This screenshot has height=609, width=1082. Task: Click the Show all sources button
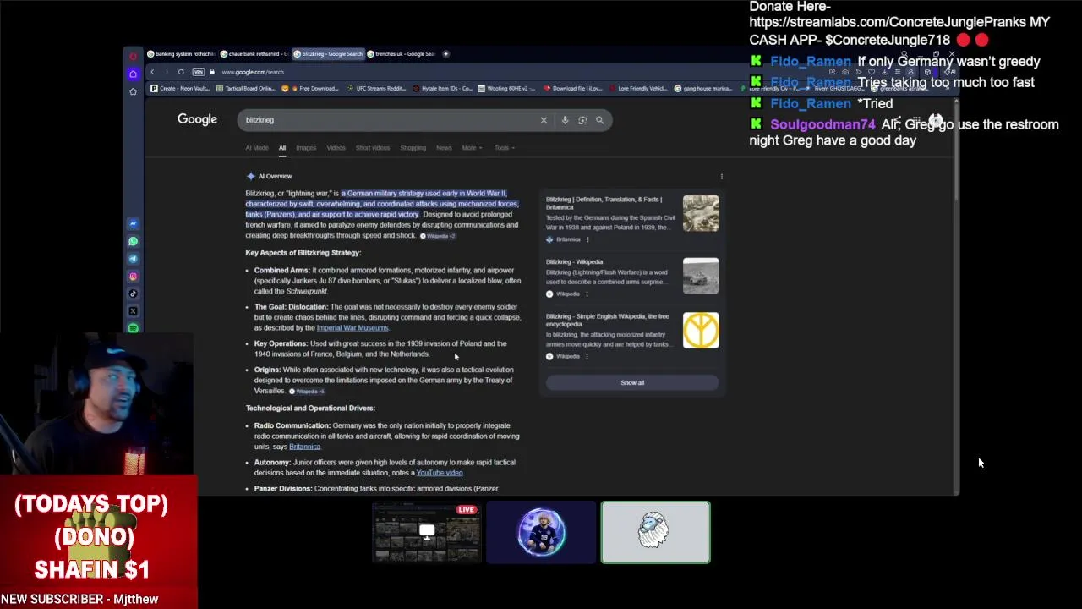click(x=632, y=383)
